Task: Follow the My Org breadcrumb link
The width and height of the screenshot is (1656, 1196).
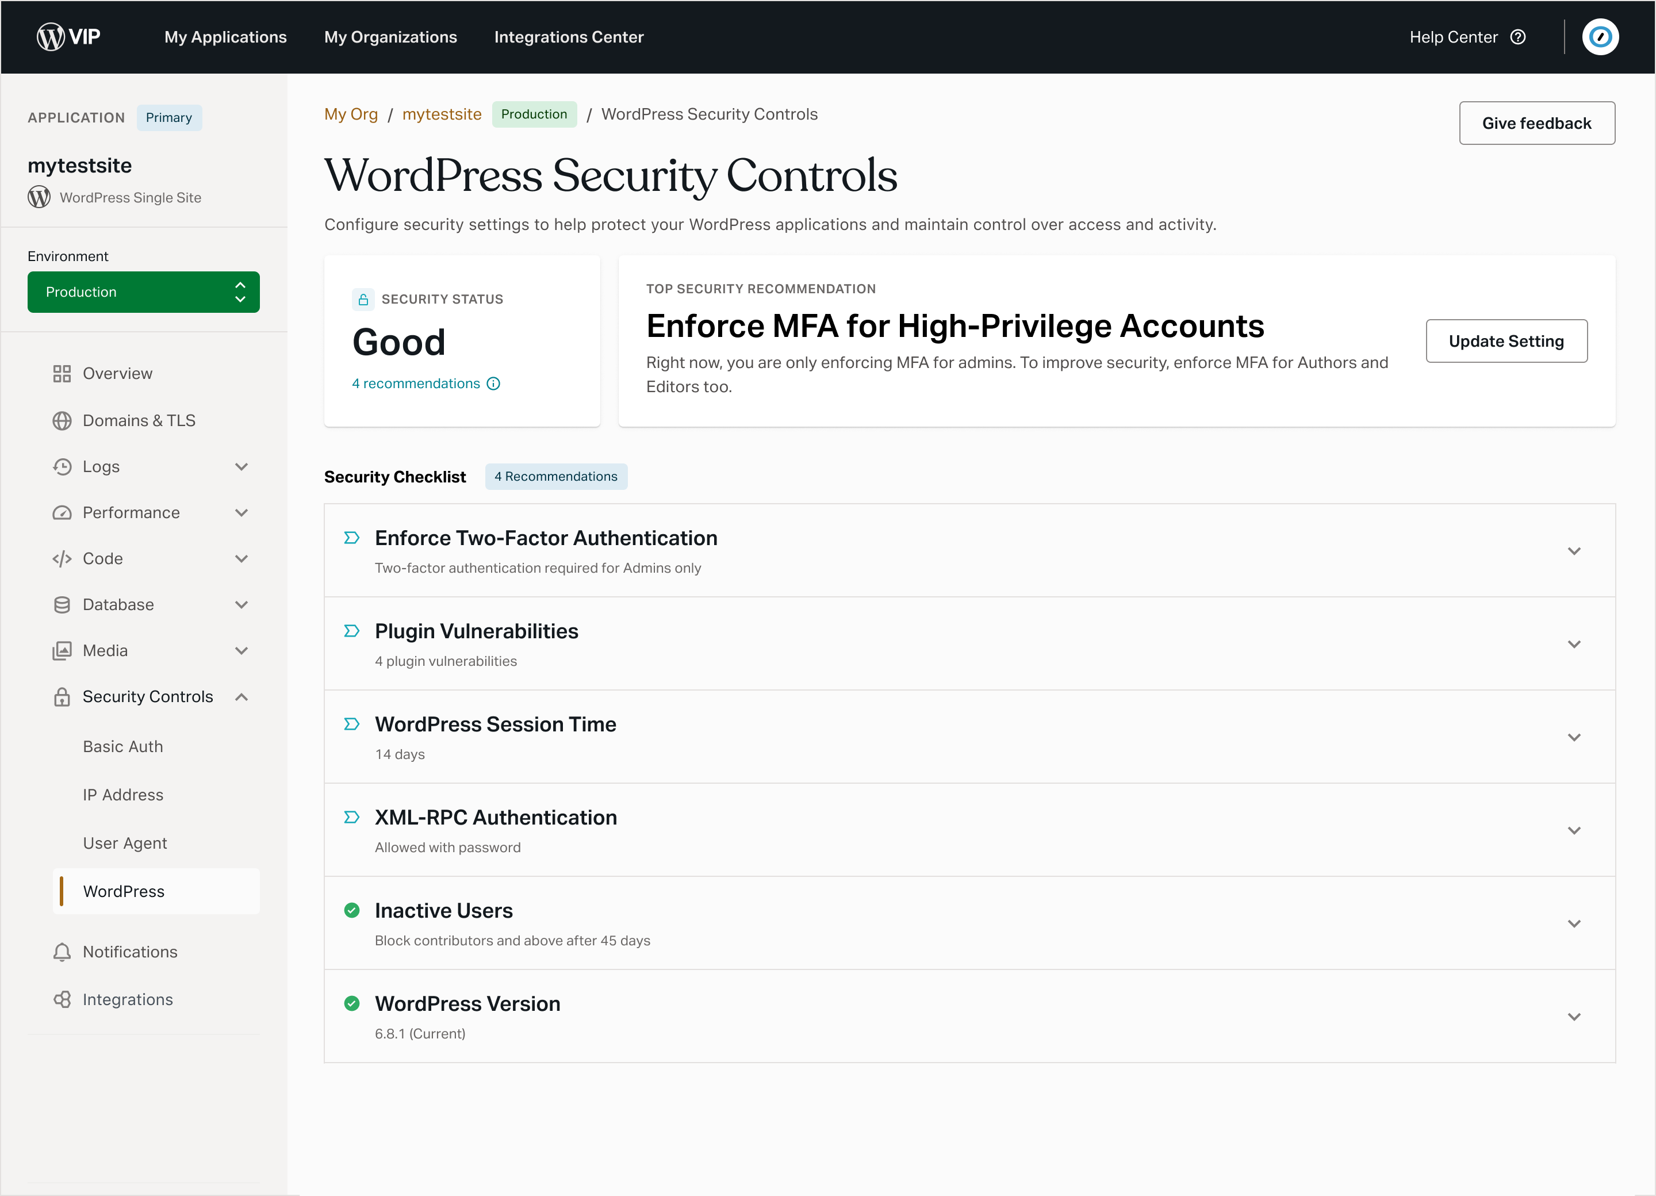Action: point(351,114)
